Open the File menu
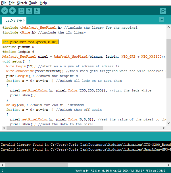The image size is (171, 173). (4, 3)
